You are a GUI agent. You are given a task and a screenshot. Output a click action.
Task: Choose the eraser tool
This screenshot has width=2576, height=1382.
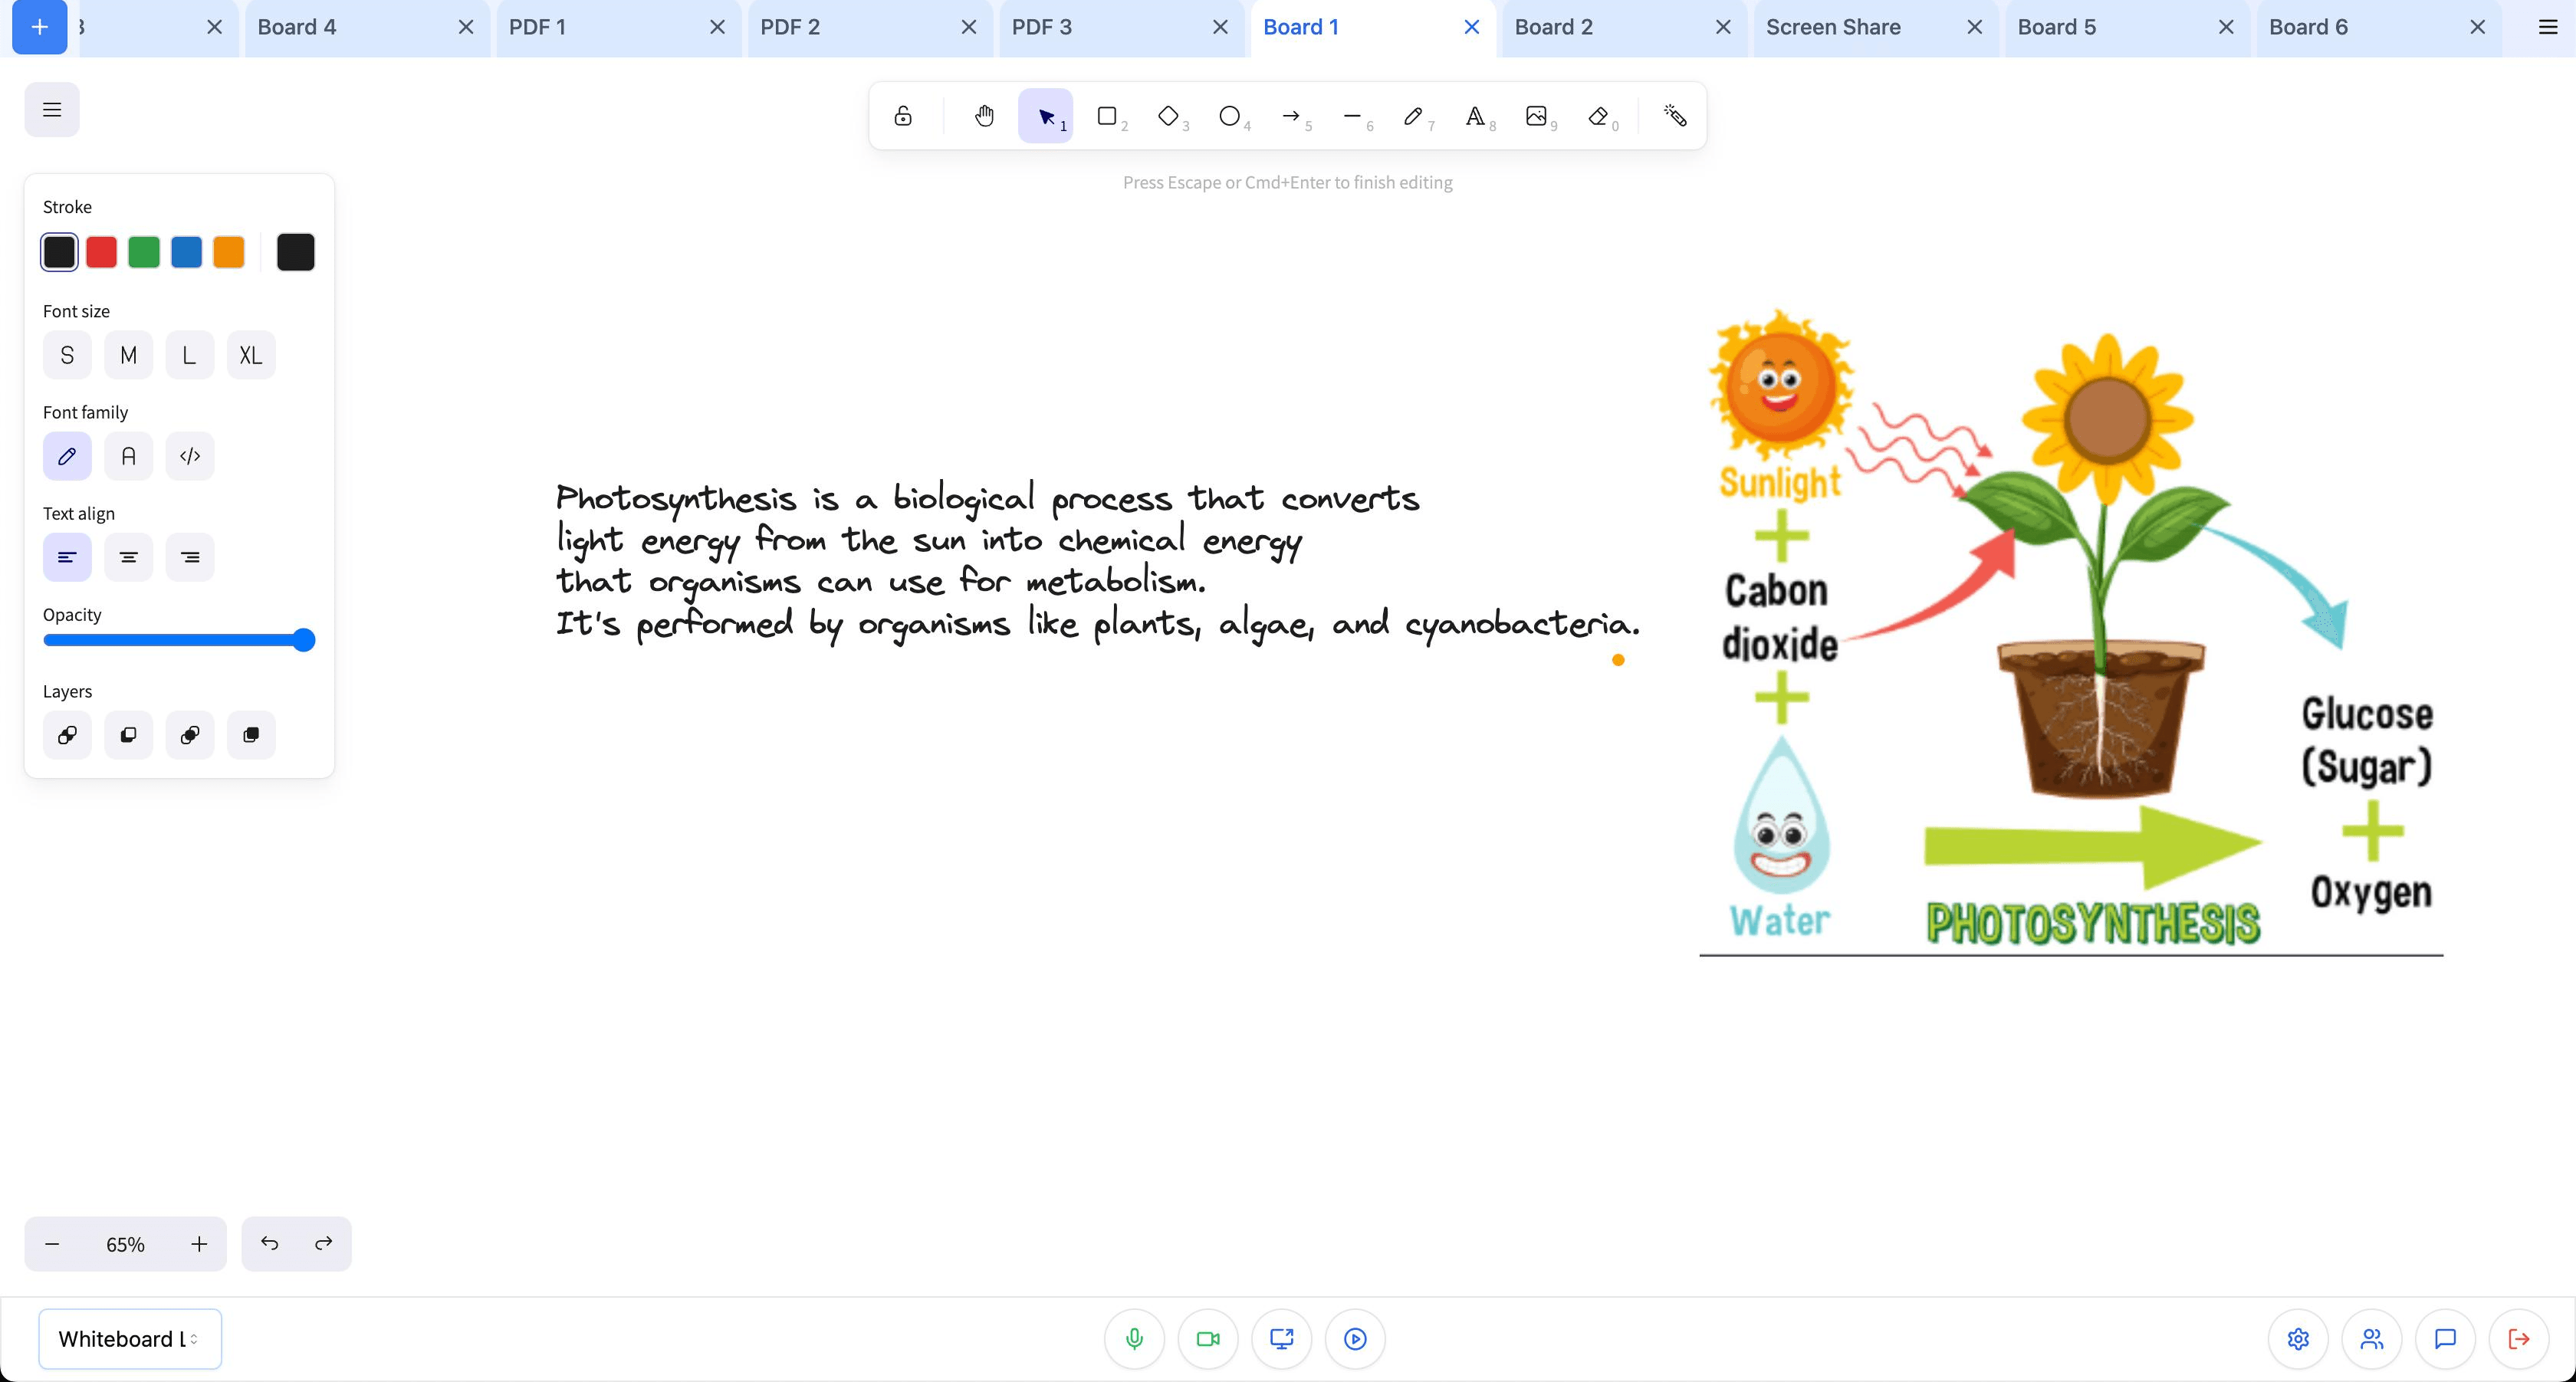(1598, 116)
